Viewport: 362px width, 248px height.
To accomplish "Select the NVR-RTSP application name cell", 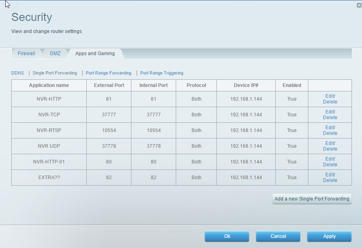I will point(49,130).
